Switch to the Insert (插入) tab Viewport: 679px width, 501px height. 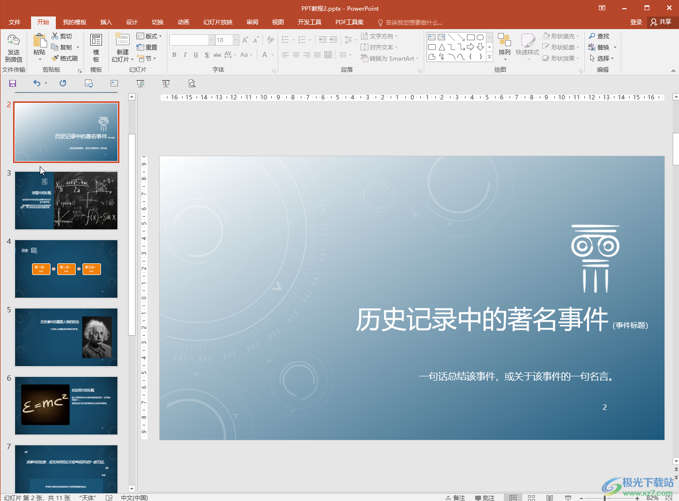point(106,22)
